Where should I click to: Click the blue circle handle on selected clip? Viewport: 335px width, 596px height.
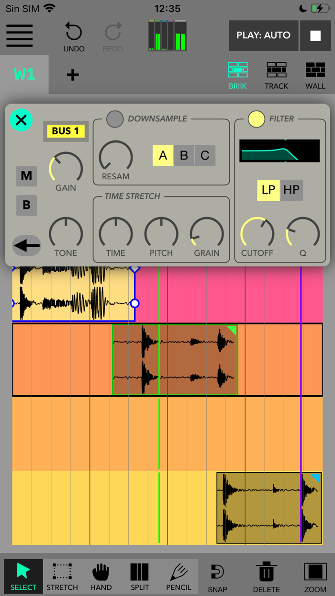[135, 303]
